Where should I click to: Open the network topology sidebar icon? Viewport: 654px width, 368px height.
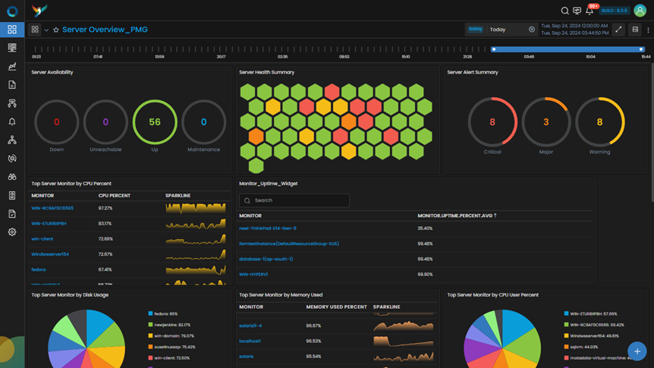[12, 140]
